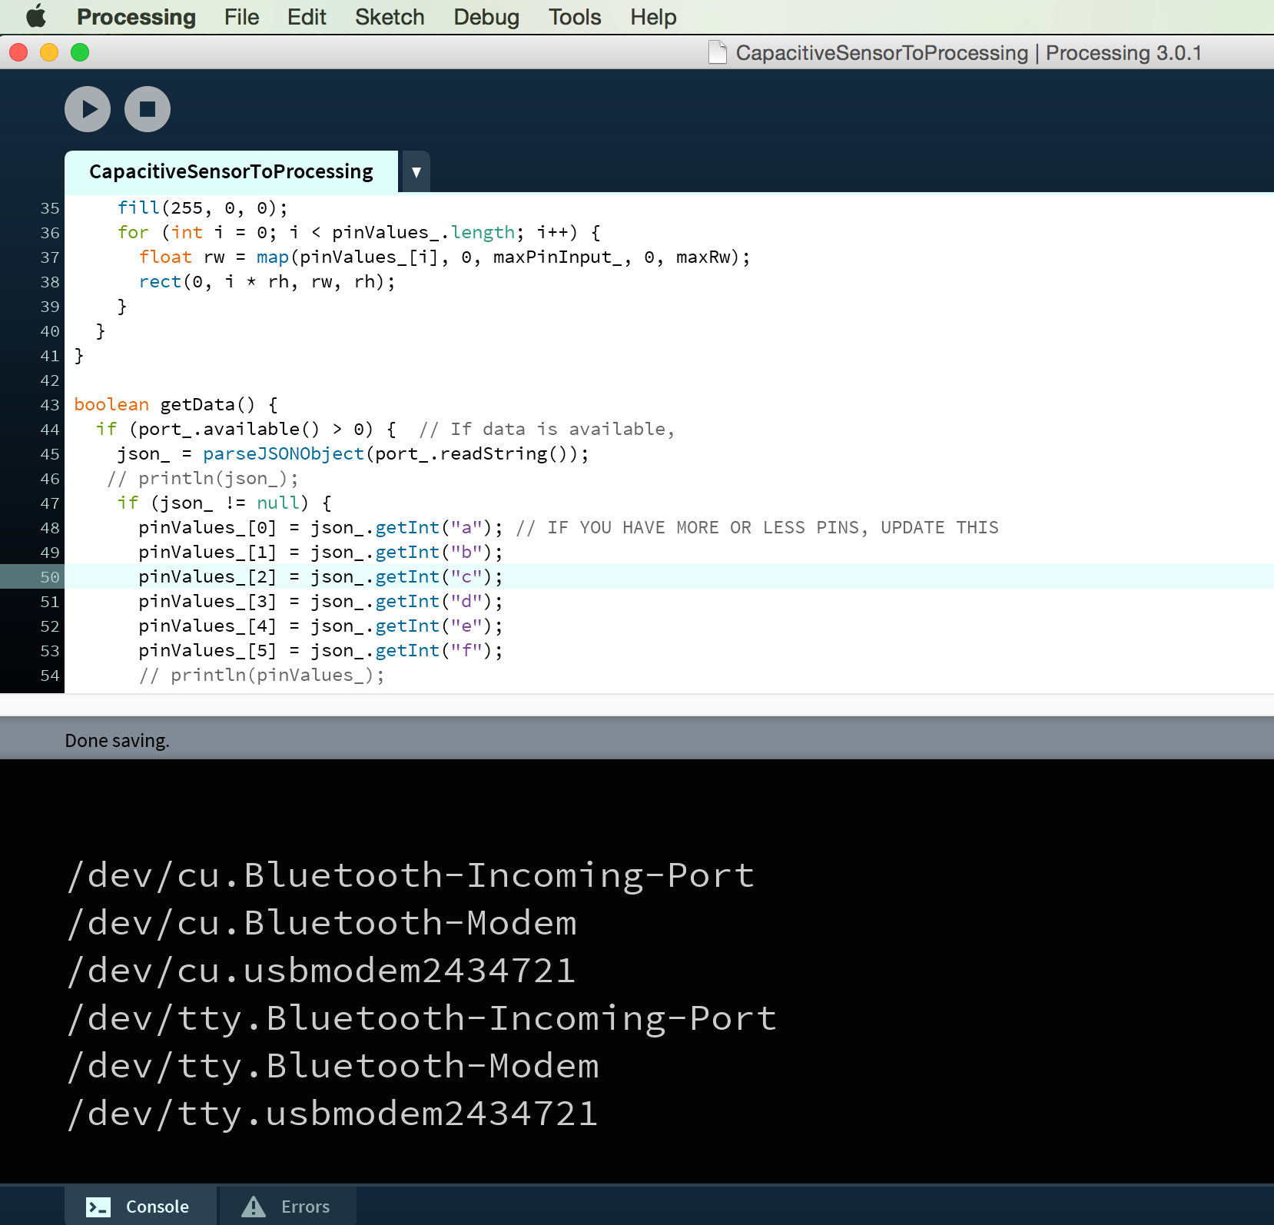Screen dimensions: 1274x1225
Task: Click the '// println(pinValues_);' comment line
Action: [x=262, y=675]
